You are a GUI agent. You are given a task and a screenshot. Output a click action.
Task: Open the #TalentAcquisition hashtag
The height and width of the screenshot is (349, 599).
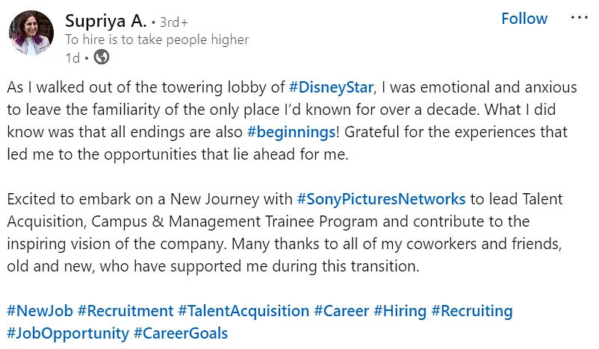[x=243, y=311]
